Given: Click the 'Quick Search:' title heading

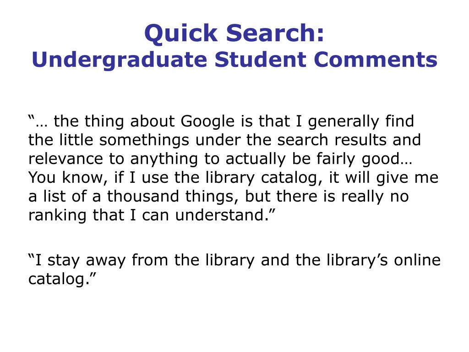Looking at the screenshot, I should click(x=234, y=33).
